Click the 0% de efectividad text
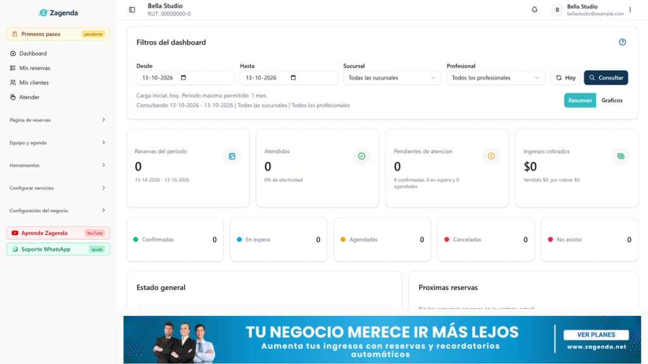The image size is (648, 364). (283, 180)
